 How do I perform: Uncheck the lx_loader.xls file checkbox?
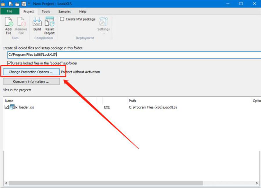point(7,107)
